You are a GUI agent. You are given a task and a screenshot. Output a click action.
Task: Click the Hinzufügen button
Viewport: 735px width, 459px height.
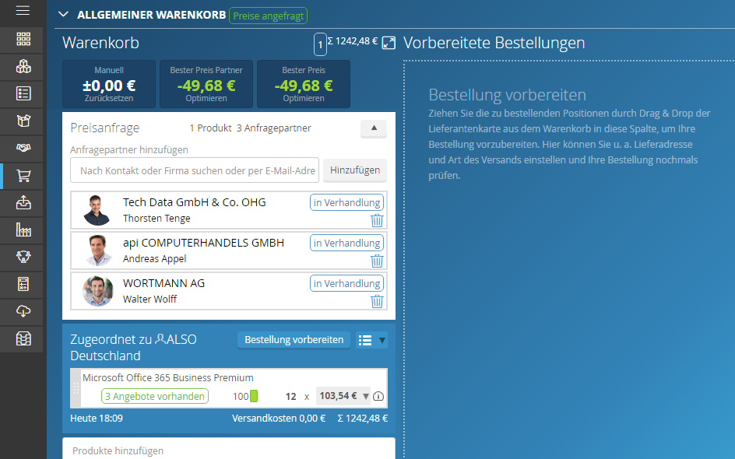point(354,170)
